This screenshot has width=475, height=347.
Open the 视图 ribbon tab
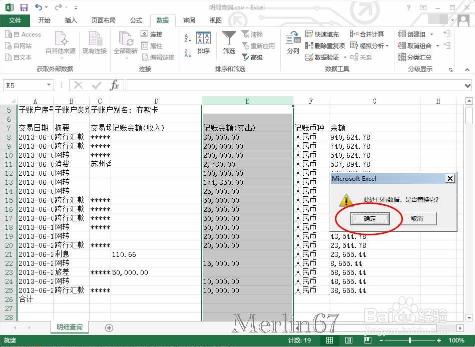(215, 20)
